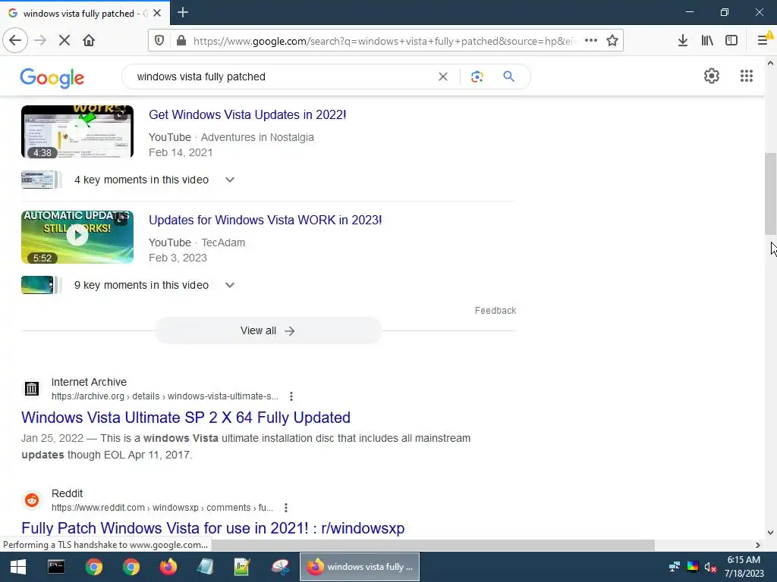The height and width of the screenshot is (582, 777).
Task: Open 'Windows Vista Ultimate SP 2 X 64 Fully Updated'
Action: click(x=186, y=418)
